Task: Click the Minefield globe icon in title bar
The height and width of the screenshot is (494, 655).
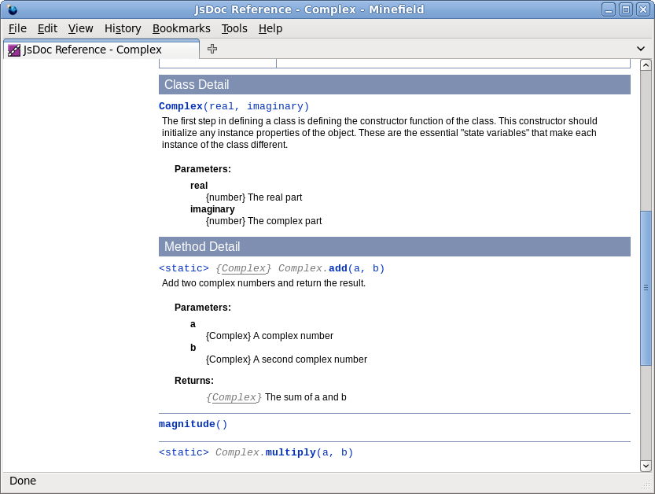Action: click(x=13, y=9)
